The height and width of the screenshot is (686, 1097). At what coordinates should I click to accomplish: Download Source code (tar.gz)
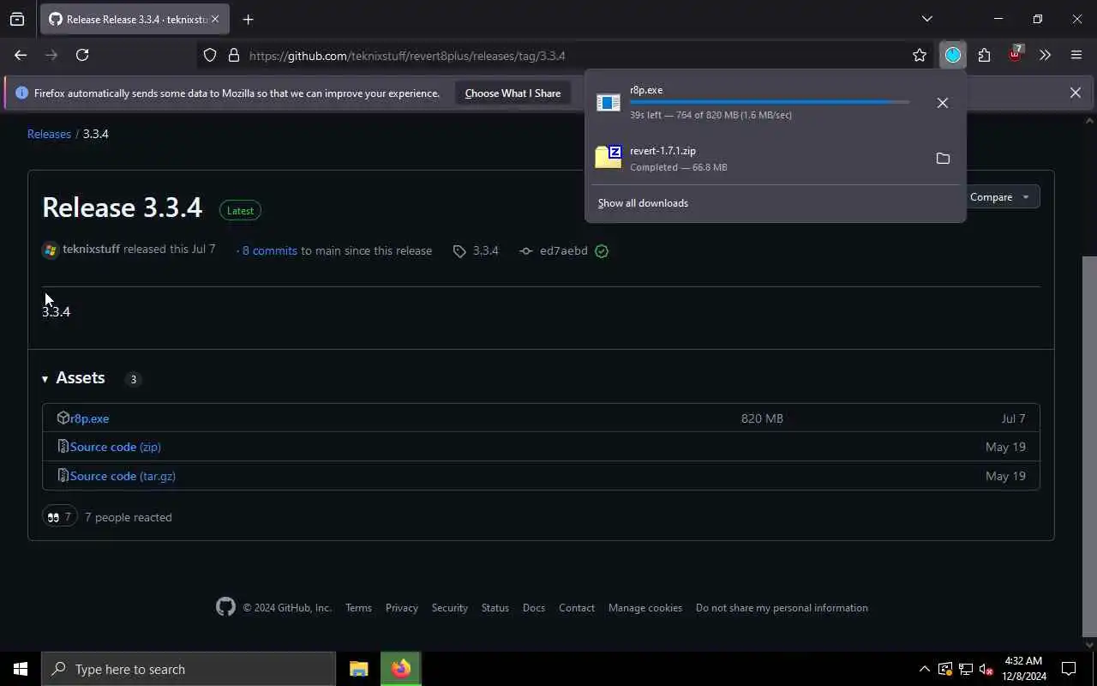(x=123, y=476)
